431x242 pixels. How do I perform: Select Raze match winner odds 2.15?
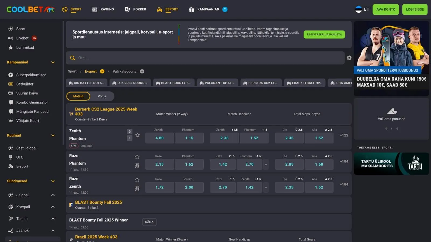(159, 164)
